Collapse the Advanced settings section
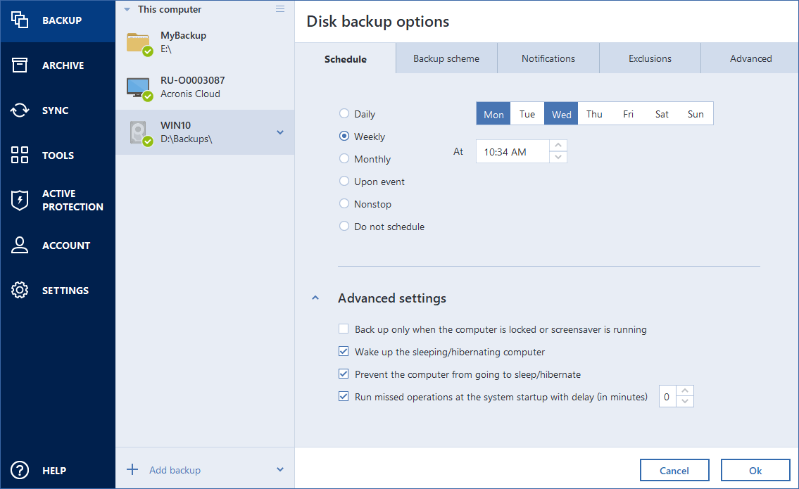 click(316, 298)
